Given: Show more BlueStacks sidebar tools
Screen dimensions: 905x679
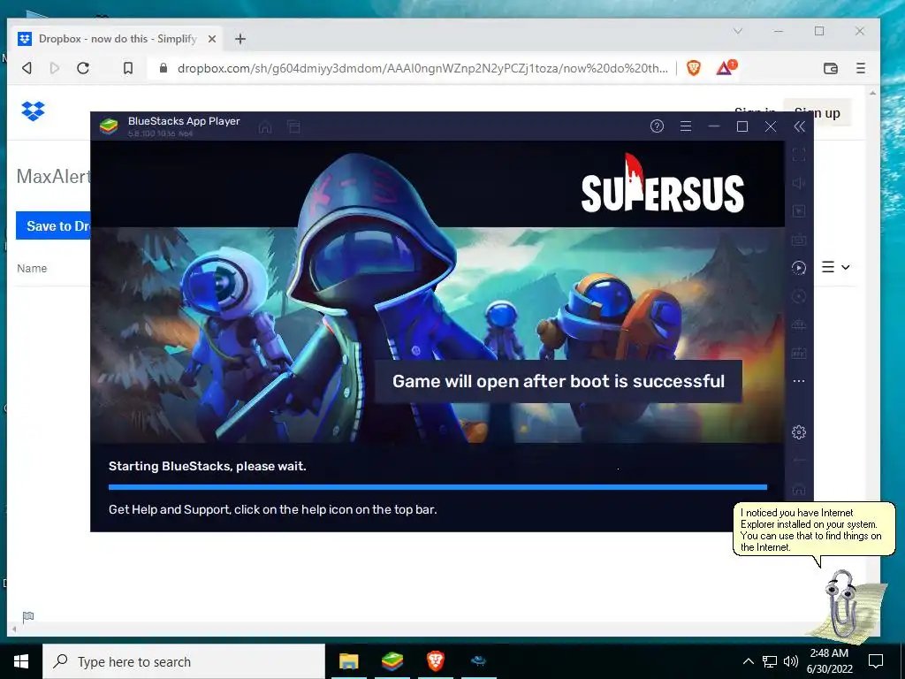Looking at the screenshot, I should tap(799, 381).
